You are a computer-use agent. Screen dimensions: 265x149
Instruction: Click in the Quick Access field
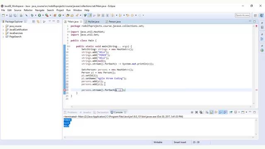[x=242, y=15]
